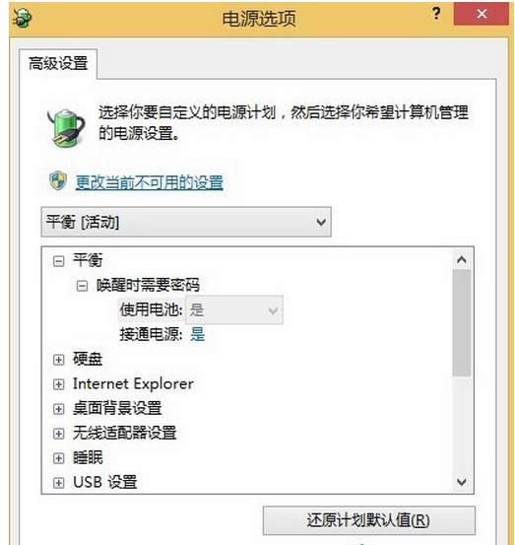Expand the 桌面背景设置 node

(58, 409)
